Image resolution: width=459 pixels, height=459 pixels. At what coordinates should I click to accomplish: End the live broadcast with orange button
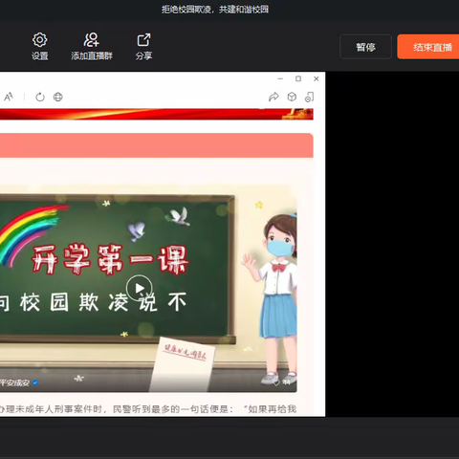click(428, 47)
